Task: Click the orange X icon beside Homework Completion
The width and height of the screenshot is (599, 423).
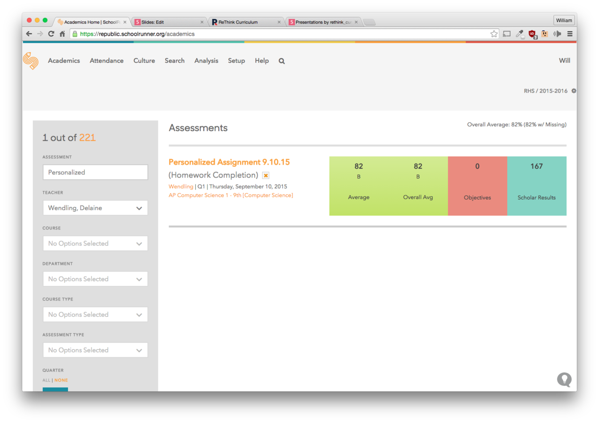Action: (x=265, y=175)
